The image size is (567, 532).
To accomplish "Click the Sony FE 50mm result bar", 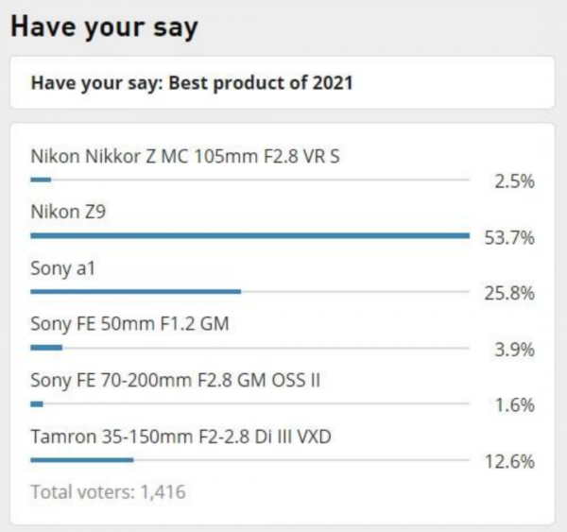I will [46, 348].
